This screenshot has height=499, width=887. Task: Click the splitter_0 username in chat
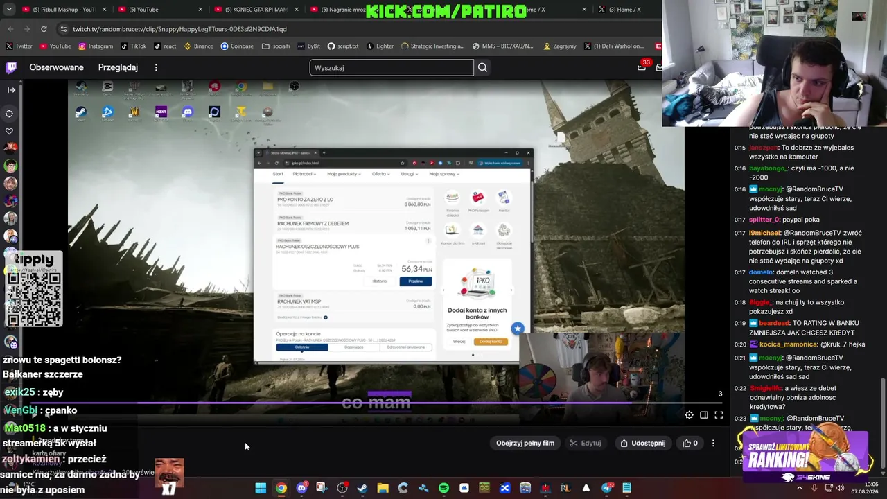click(764, 220)
